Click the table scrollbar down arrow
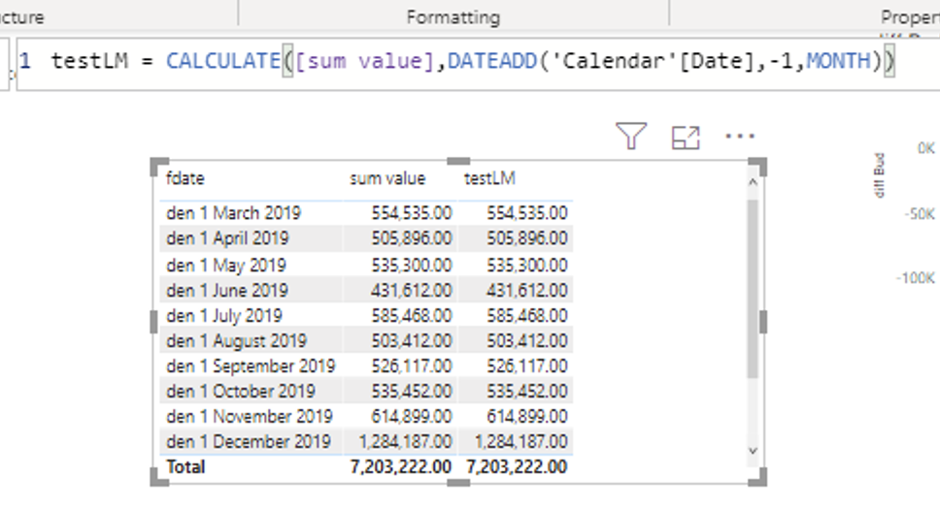Image resolution: width=940 pixels, height=506 pixels. click(753, 451)
